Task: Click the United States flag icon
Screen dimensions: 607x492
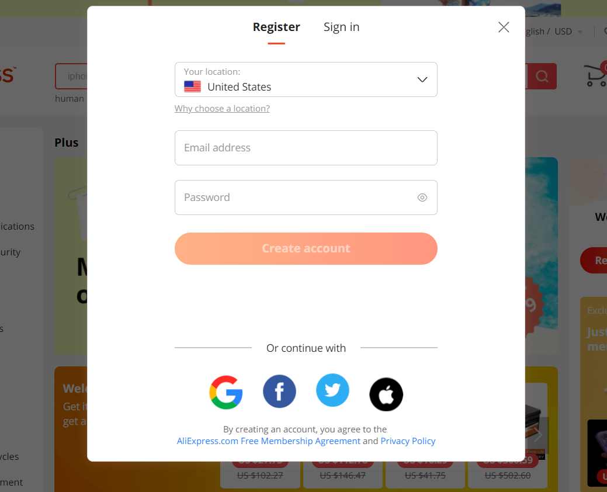Action: [192, 86]
